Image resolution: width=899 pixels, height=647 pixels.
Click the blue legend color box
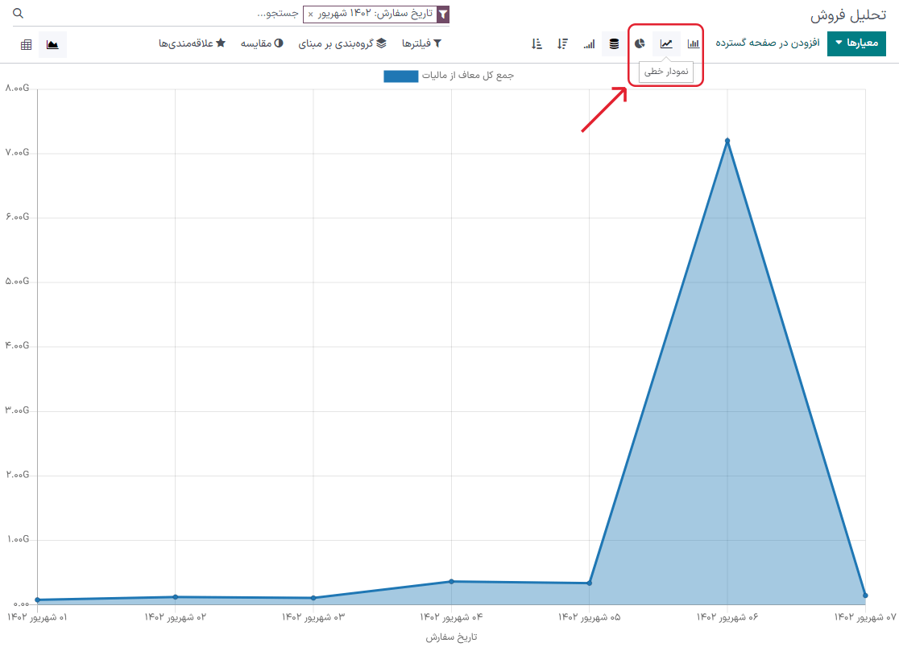tap(400, 76)
